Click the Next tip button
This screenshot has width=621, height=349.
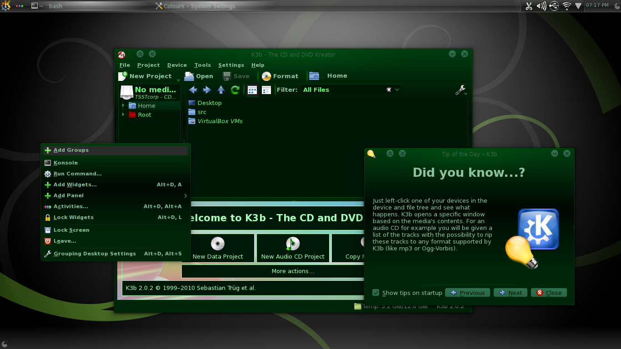pos(511,293)
